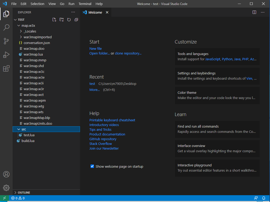Open the Search view in activity bar

6,27
